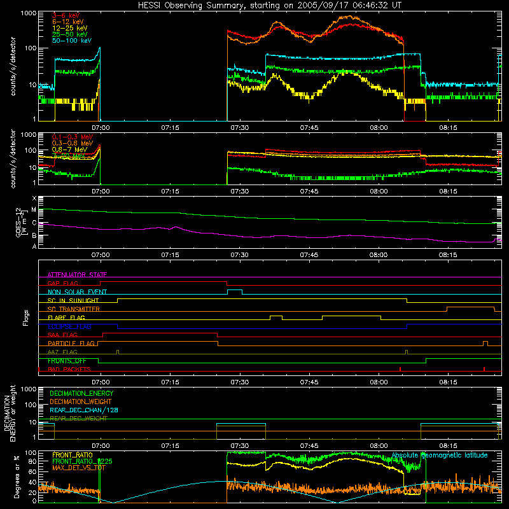
Task: Click the 07:15 tick of the MeV panel
Action: (170, 192)
